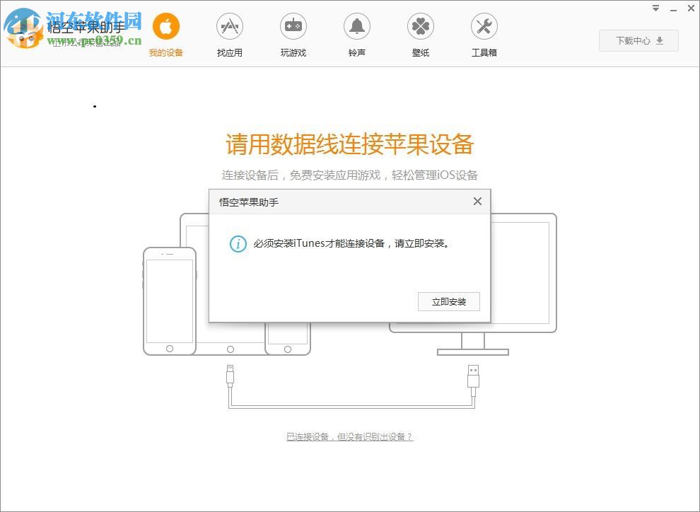Open the 壁纸 clover icon

[x=421, y=26]
